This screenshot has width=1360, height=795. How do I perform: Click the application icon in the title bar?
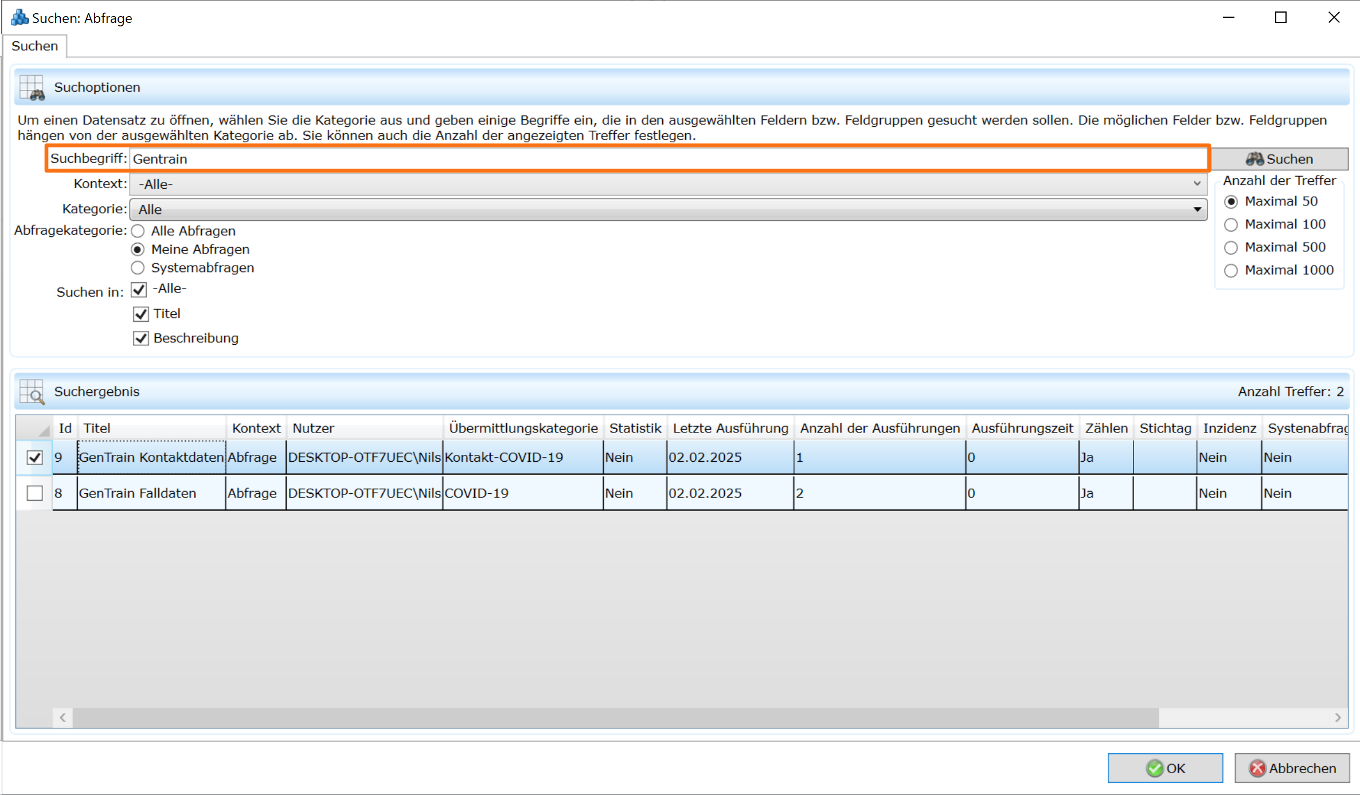coord(18,17)
